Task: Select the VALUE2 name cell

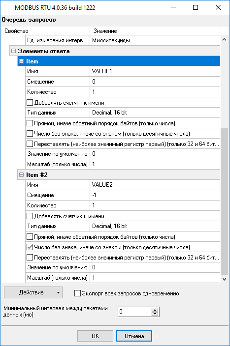Action: [x=155, y=185]
